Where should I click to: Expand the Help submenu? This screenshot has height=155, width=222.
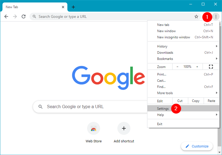click(183, 115)
